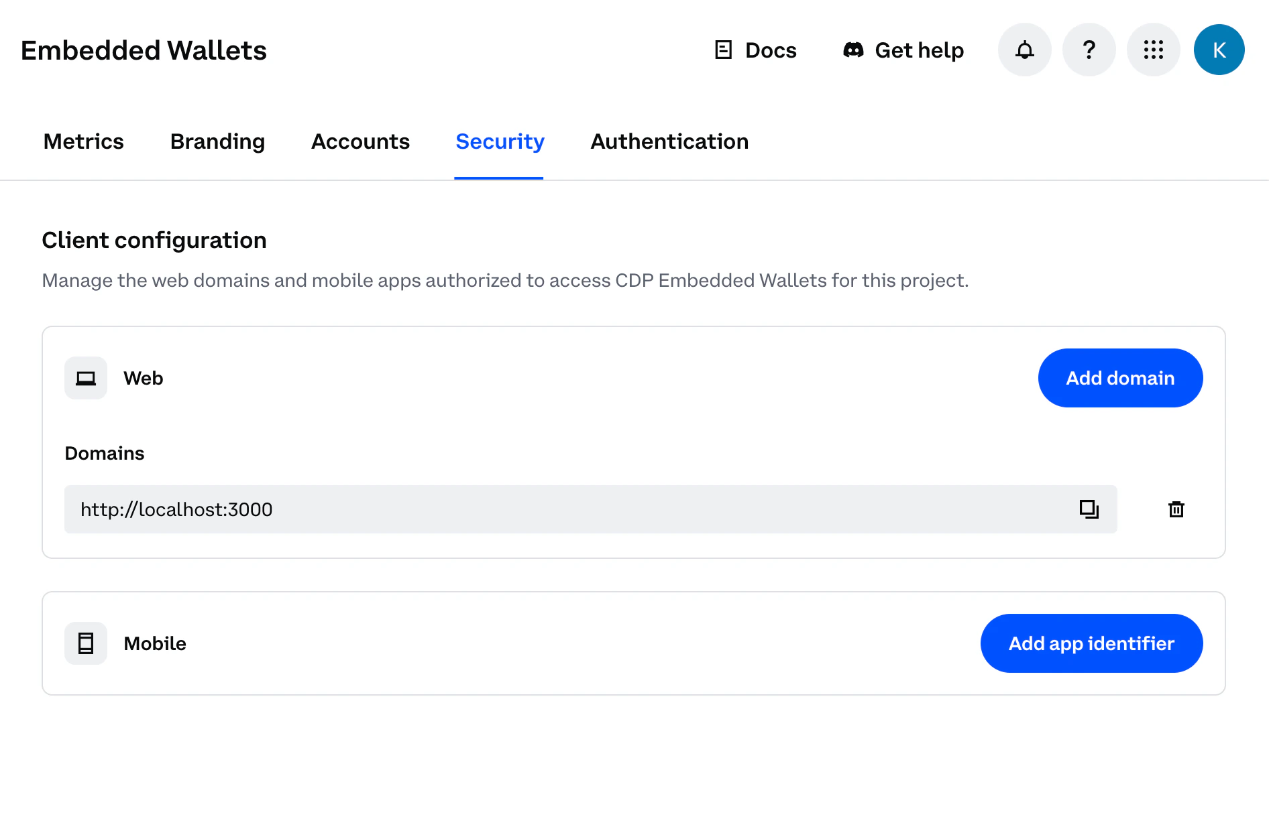Click the apps grid icon

[1153, 50]
